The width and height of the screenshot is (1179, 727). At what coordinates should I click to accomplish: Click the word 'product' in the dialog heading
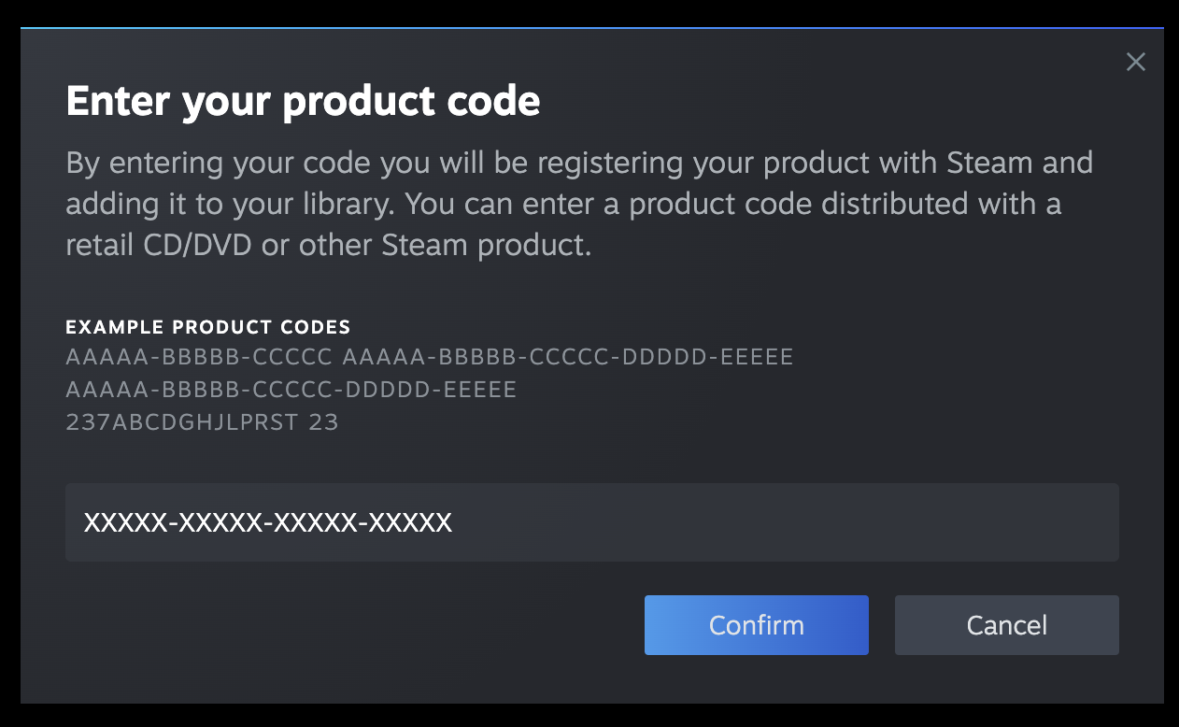356,101
